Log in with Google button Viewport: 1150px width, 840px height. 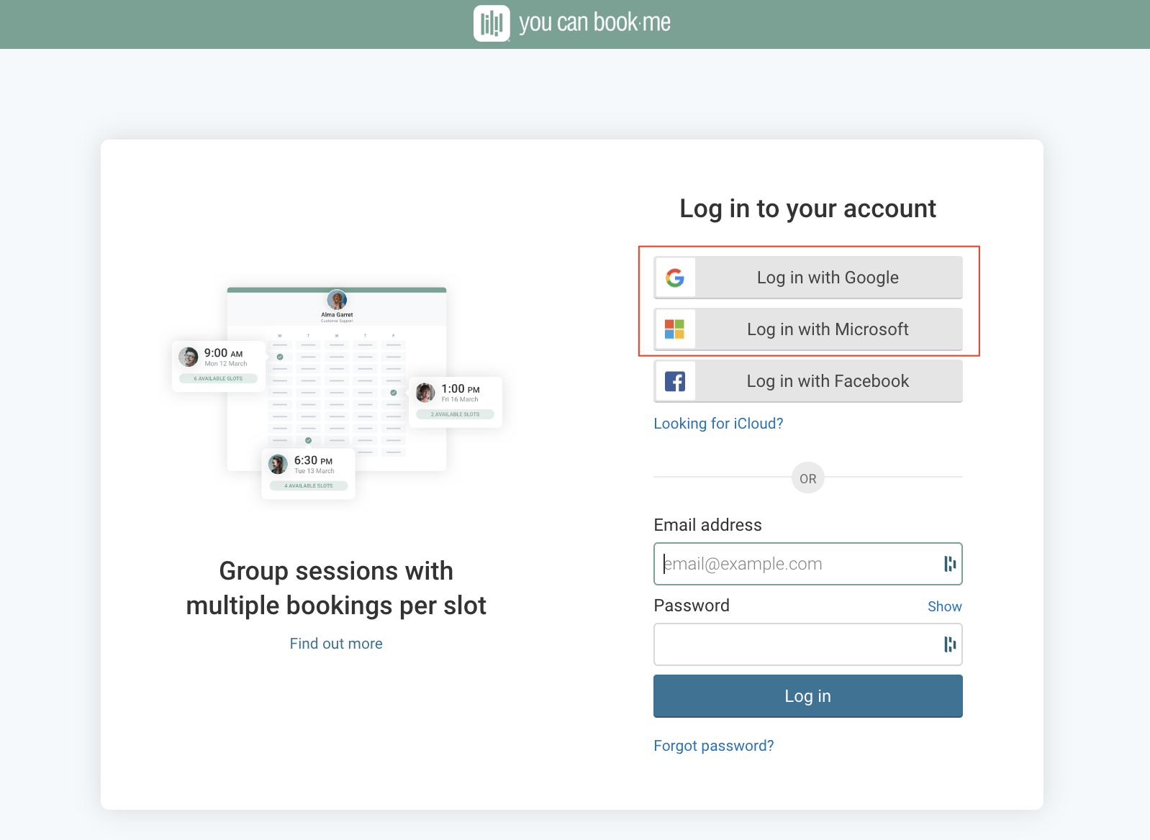point(808,278)
